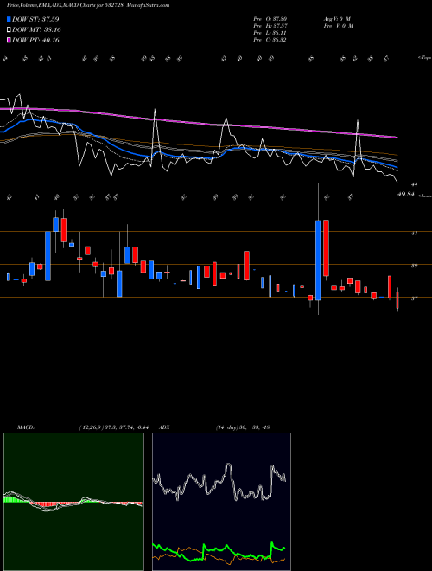Screen dimensions: 432x571
Task: Click the 39 price axis label
Action: click(414, 266)
